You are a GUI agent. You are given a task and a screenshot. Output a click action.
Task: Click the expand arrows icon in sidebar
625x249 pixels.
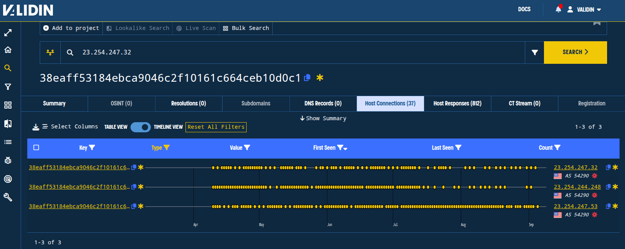(x=8, y=33)
